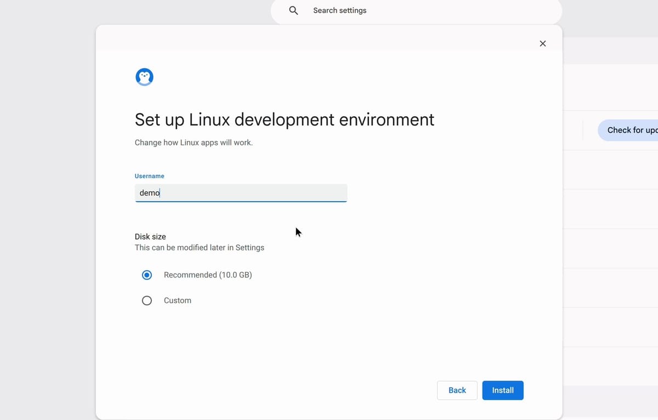
Task: Click the Install button
Action: point(503,390)
